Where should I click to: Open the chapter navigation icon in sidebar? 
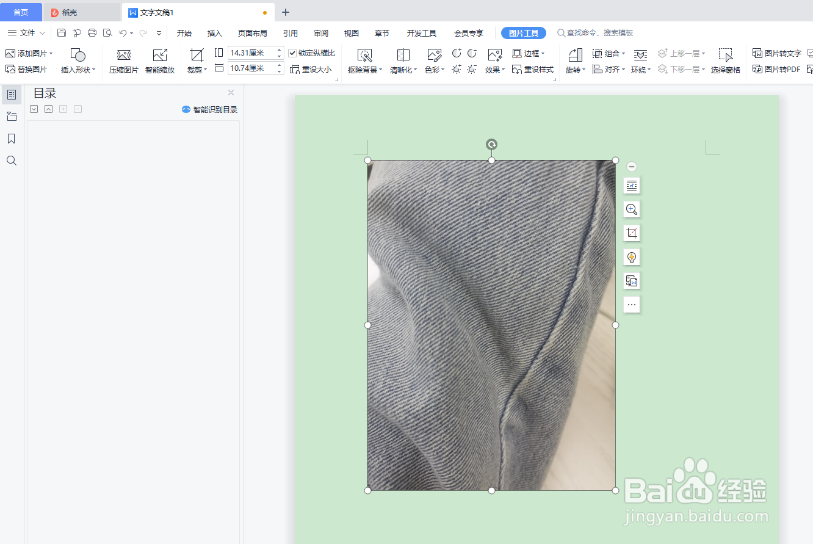tap(12, 116)
